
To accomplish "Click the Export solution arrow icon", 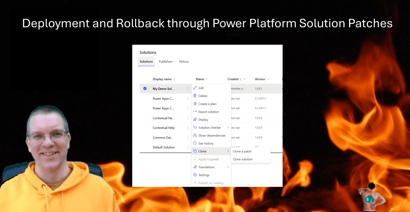I will point(195,112).
